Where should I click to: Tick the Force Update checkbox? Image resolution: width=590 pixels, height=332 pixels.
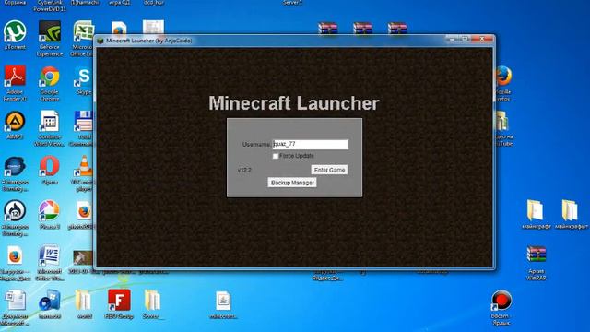tap(276, 156)
